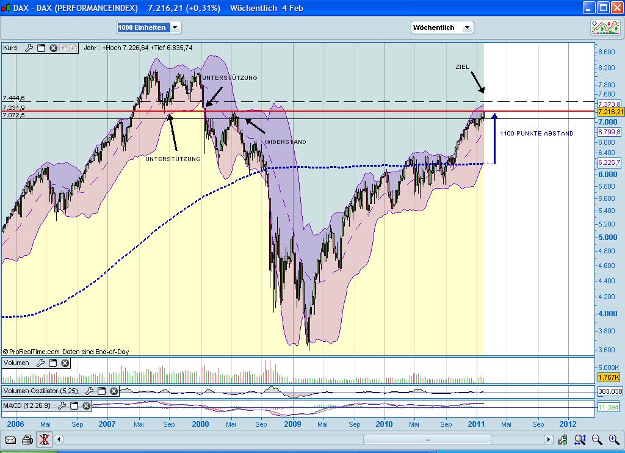This screenshot has width=625, height=453.
Task: Detach the Volumen Oszillator panel window
Action: click(101, 393)
